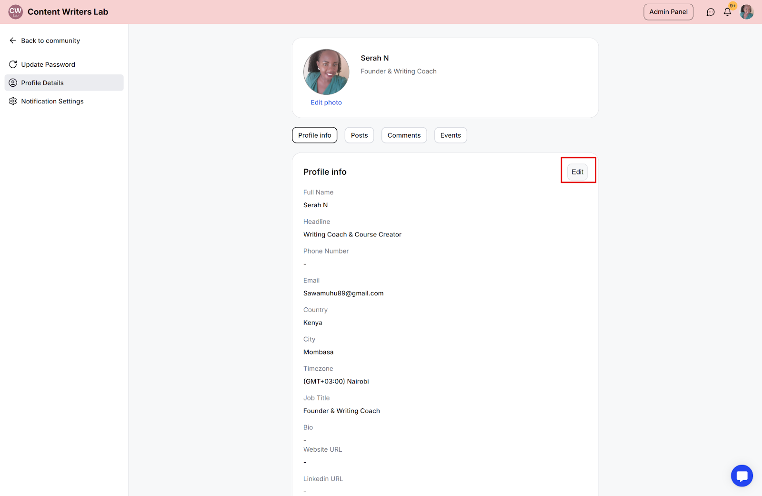Switch to the Posts tab
Viewport: 762px width, 496px height.
[x=360, y=135]
